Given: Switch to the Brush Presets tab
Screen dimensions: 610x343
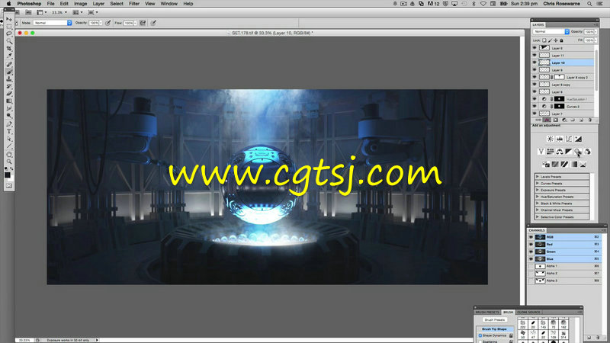Looking at the screenshot, I should [487, 313].
